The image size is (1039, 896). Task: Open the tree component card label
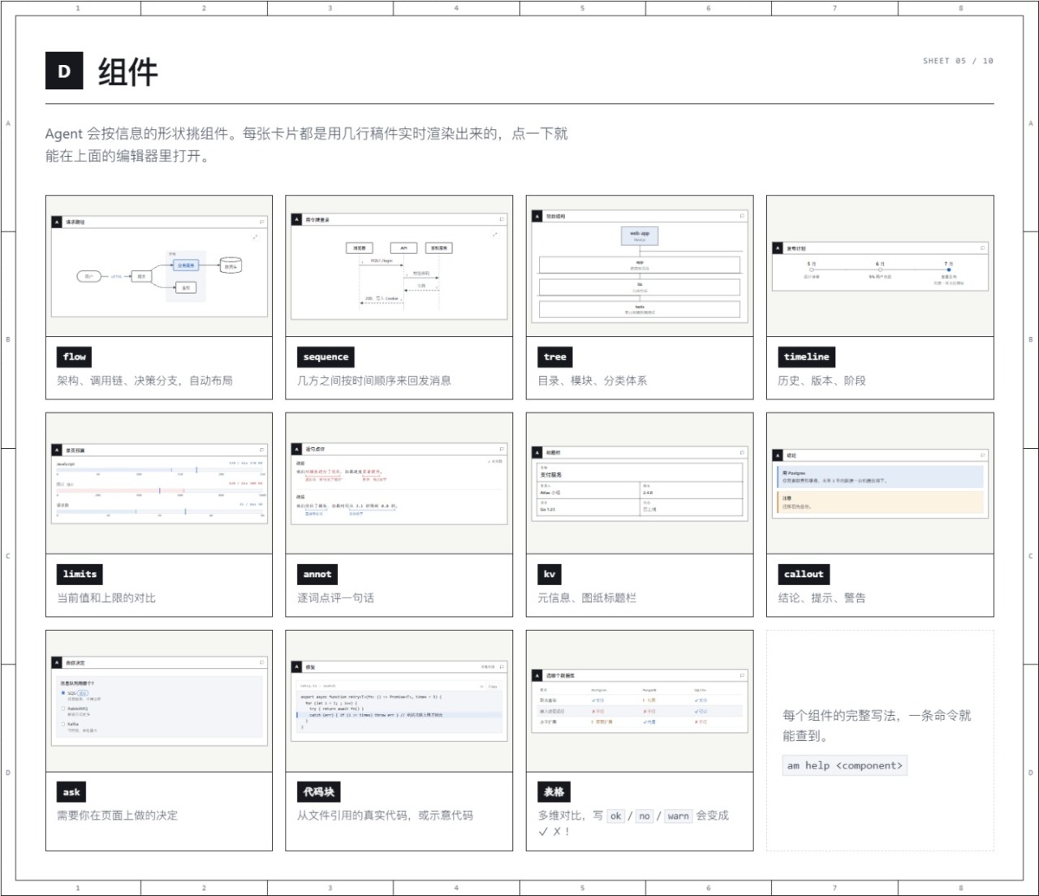pyautogui.click(x=555, y=357)
